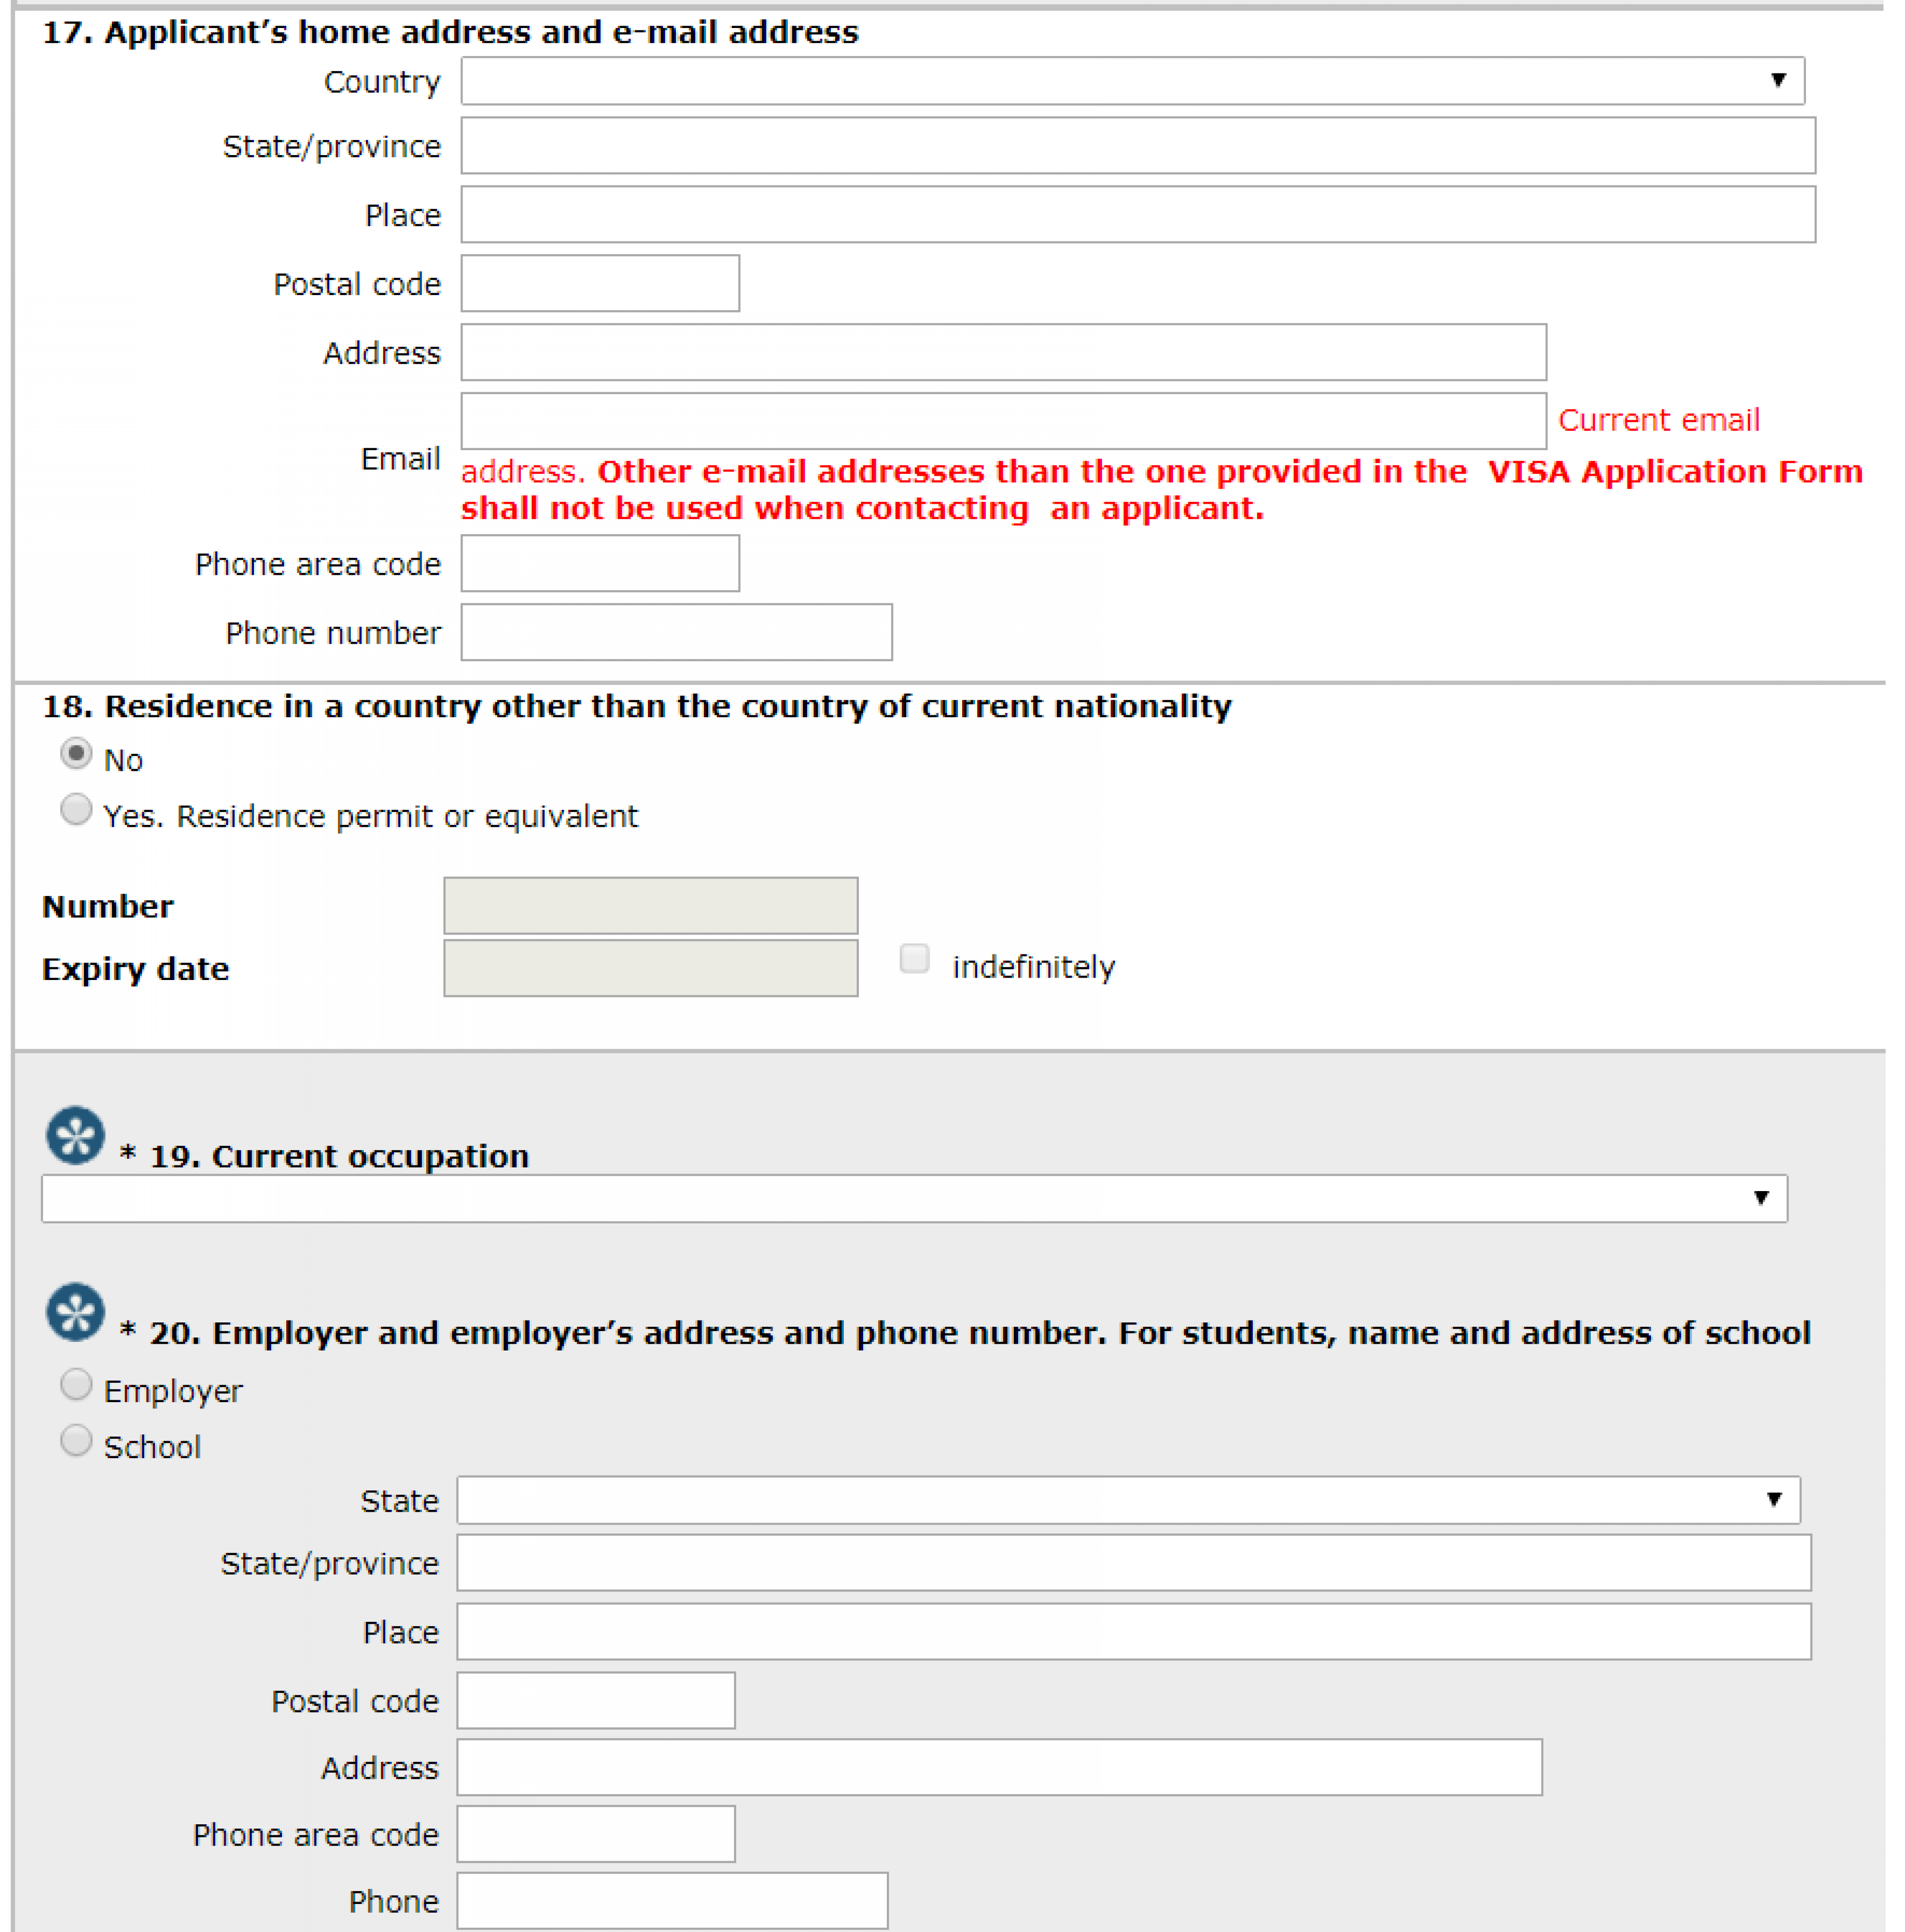Choose the Employer radio option
The height and width of the screenshot is (1932, 1905).
(76, 1384)
